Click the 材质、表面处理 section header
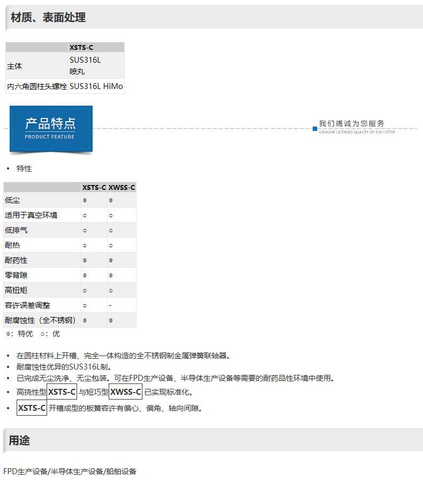423x480 pixels. (48, 18)
